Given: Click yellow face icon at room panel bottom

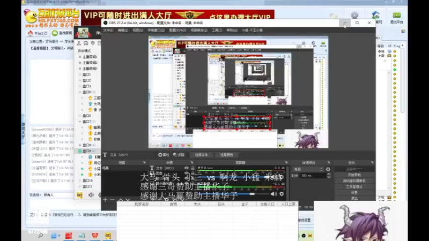Looking at the screenshot, I should tap(79, 195).
